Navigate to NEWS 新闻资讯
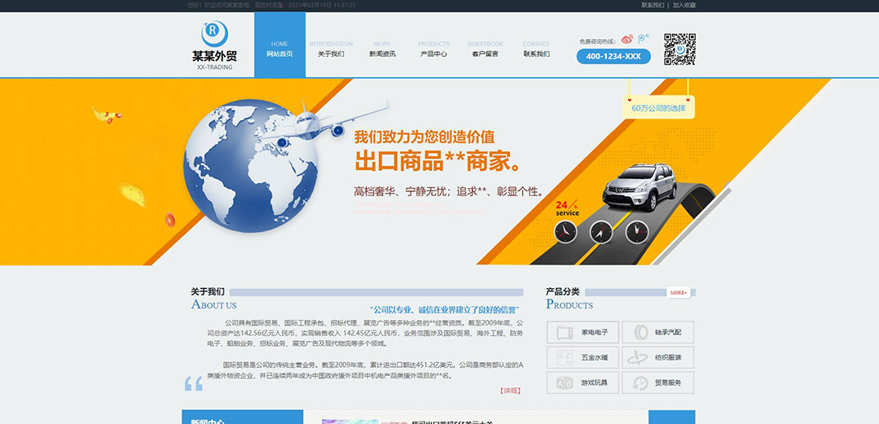This screenshot has width=879, height=424. 382,49
